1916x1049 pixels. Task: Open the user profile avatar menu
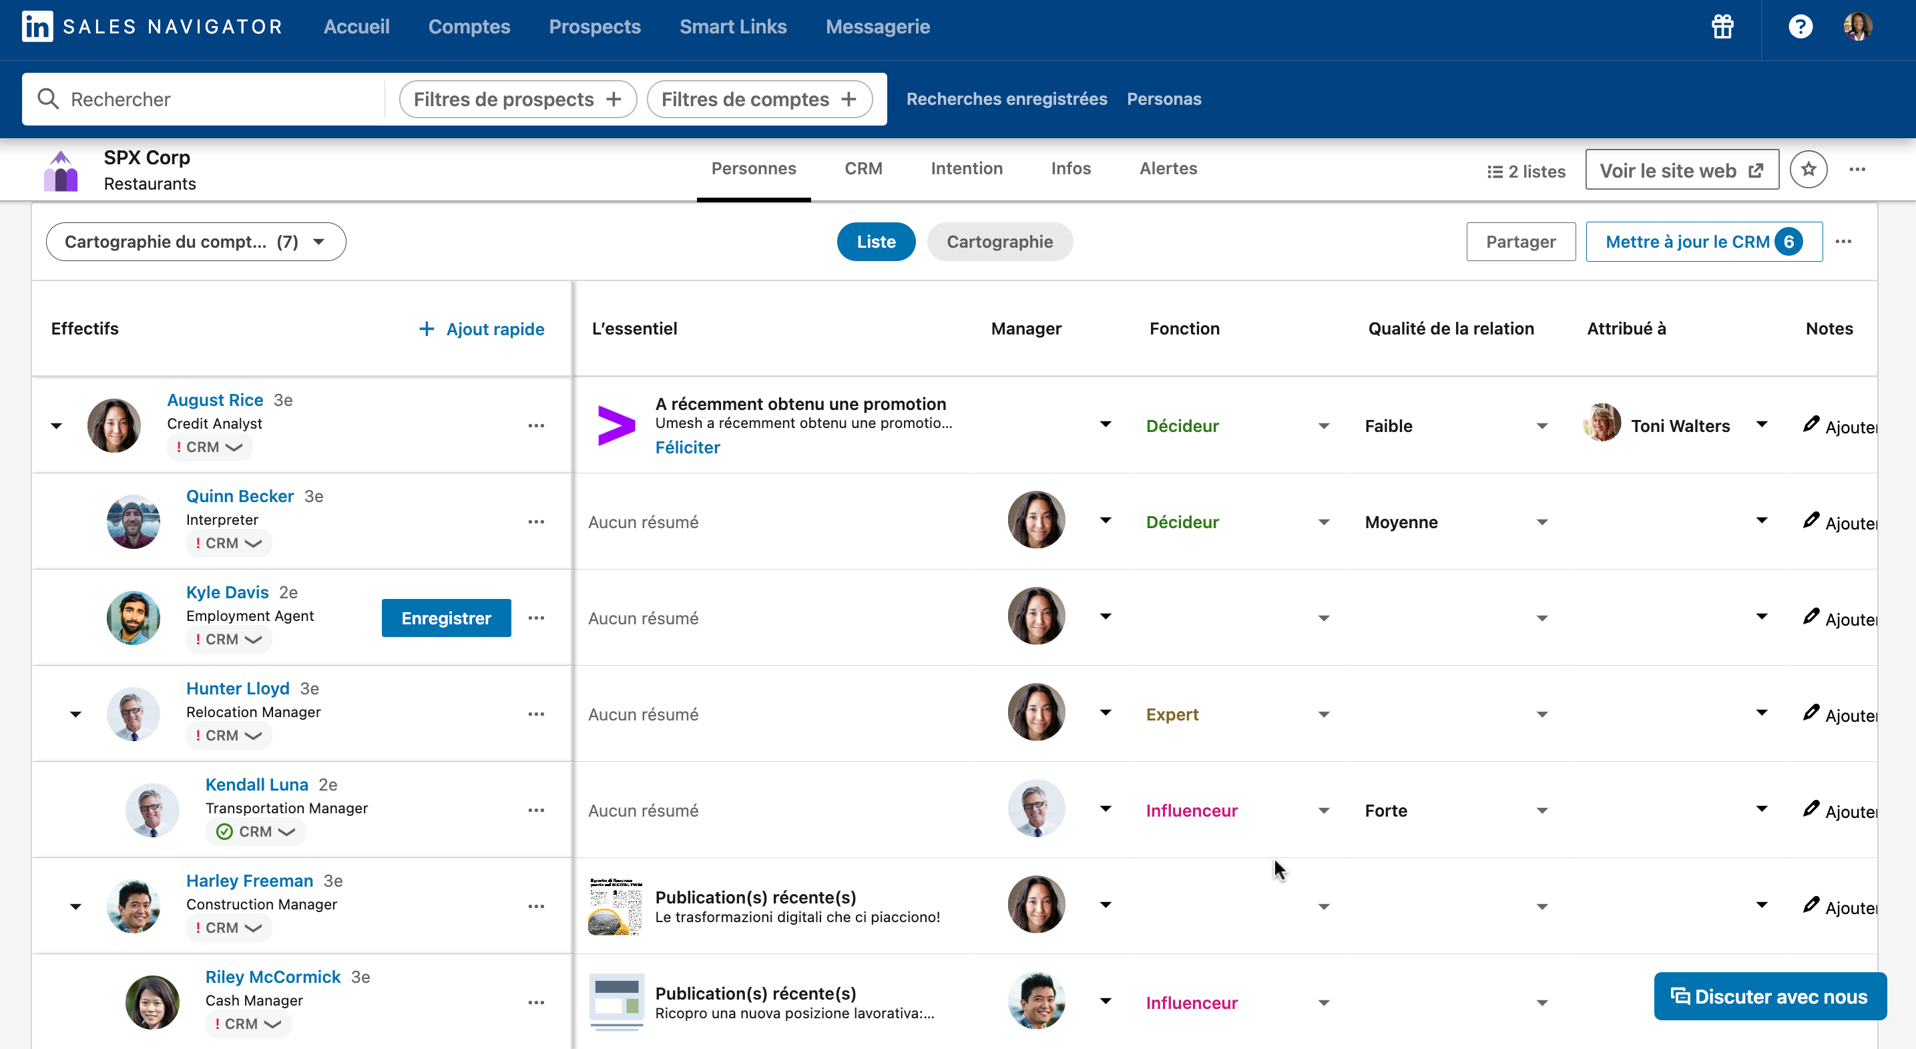(x=1857, y=27)
